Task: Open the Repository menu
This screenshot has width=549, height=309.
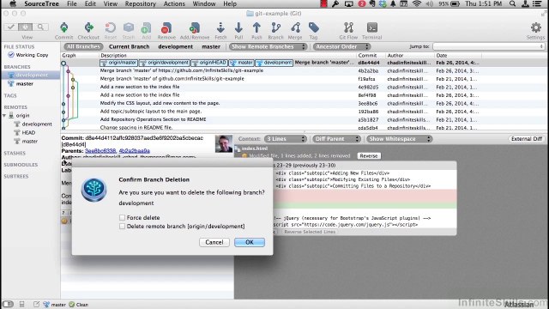Action: tap(140, 3)
